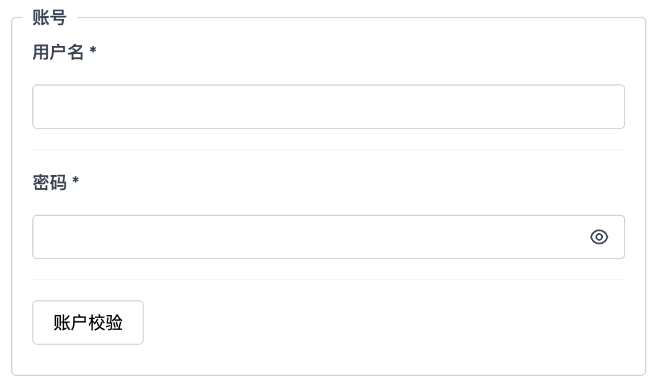Click the 密码 field label
The image size is (660, 392).
tap(50, 183)
